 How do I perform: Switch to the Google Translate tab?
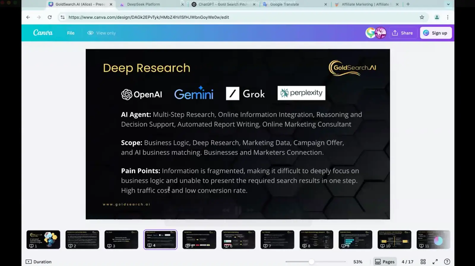pyautogui.click(x=284, y=4)
